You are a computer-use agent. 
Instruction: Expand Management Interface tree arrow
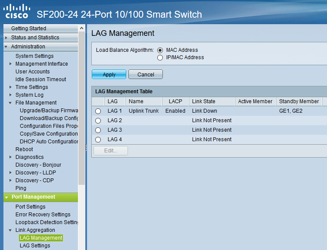(x=10, y=64)
